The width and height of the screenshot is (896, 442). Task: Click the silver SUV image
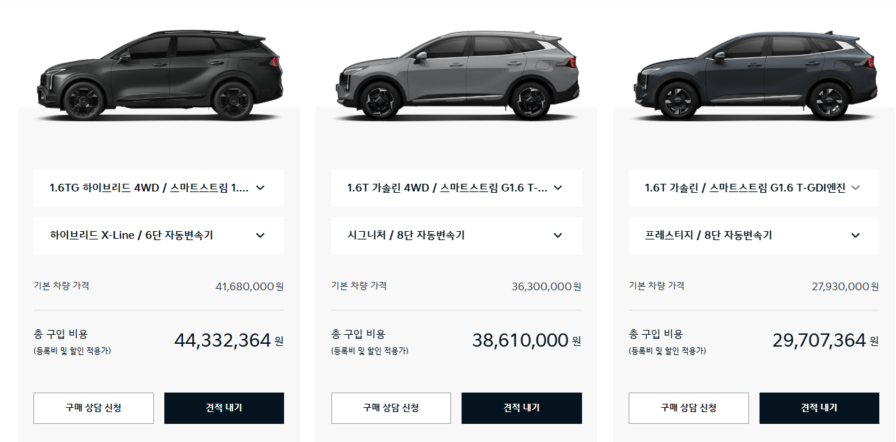(x=456, y=66)
